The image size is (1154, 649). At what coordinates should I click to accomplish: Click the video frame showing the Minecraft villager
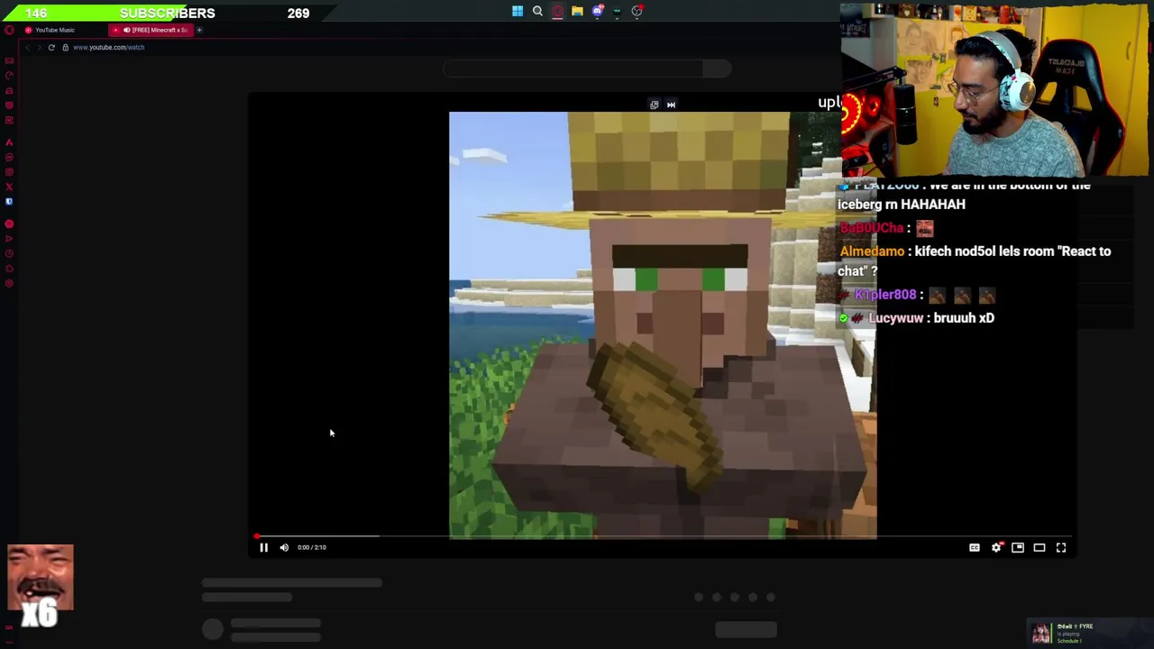coord(663,325)
